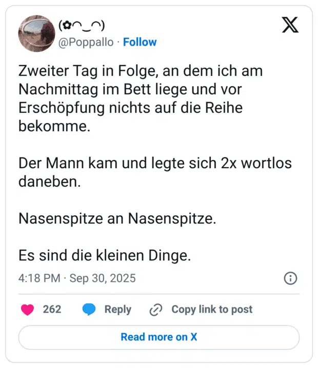Viewport: 318px width, 368px height.
Task: Follow the @Poppallo account
Action: [x=140, y=42]
